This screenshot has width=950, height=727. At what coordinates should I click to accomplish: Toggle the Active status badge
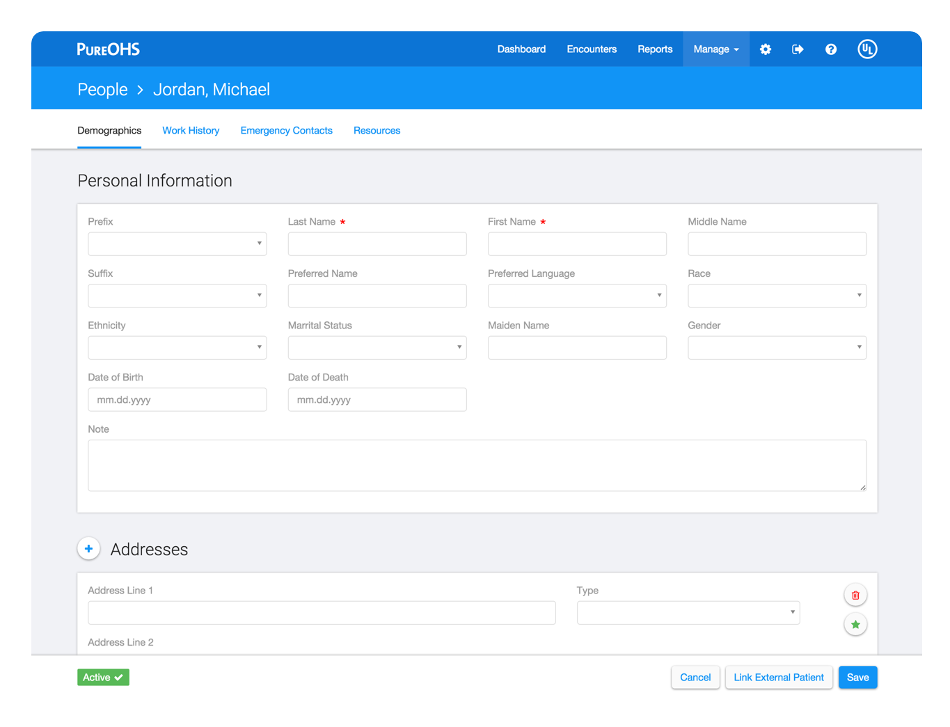[103, 678]
